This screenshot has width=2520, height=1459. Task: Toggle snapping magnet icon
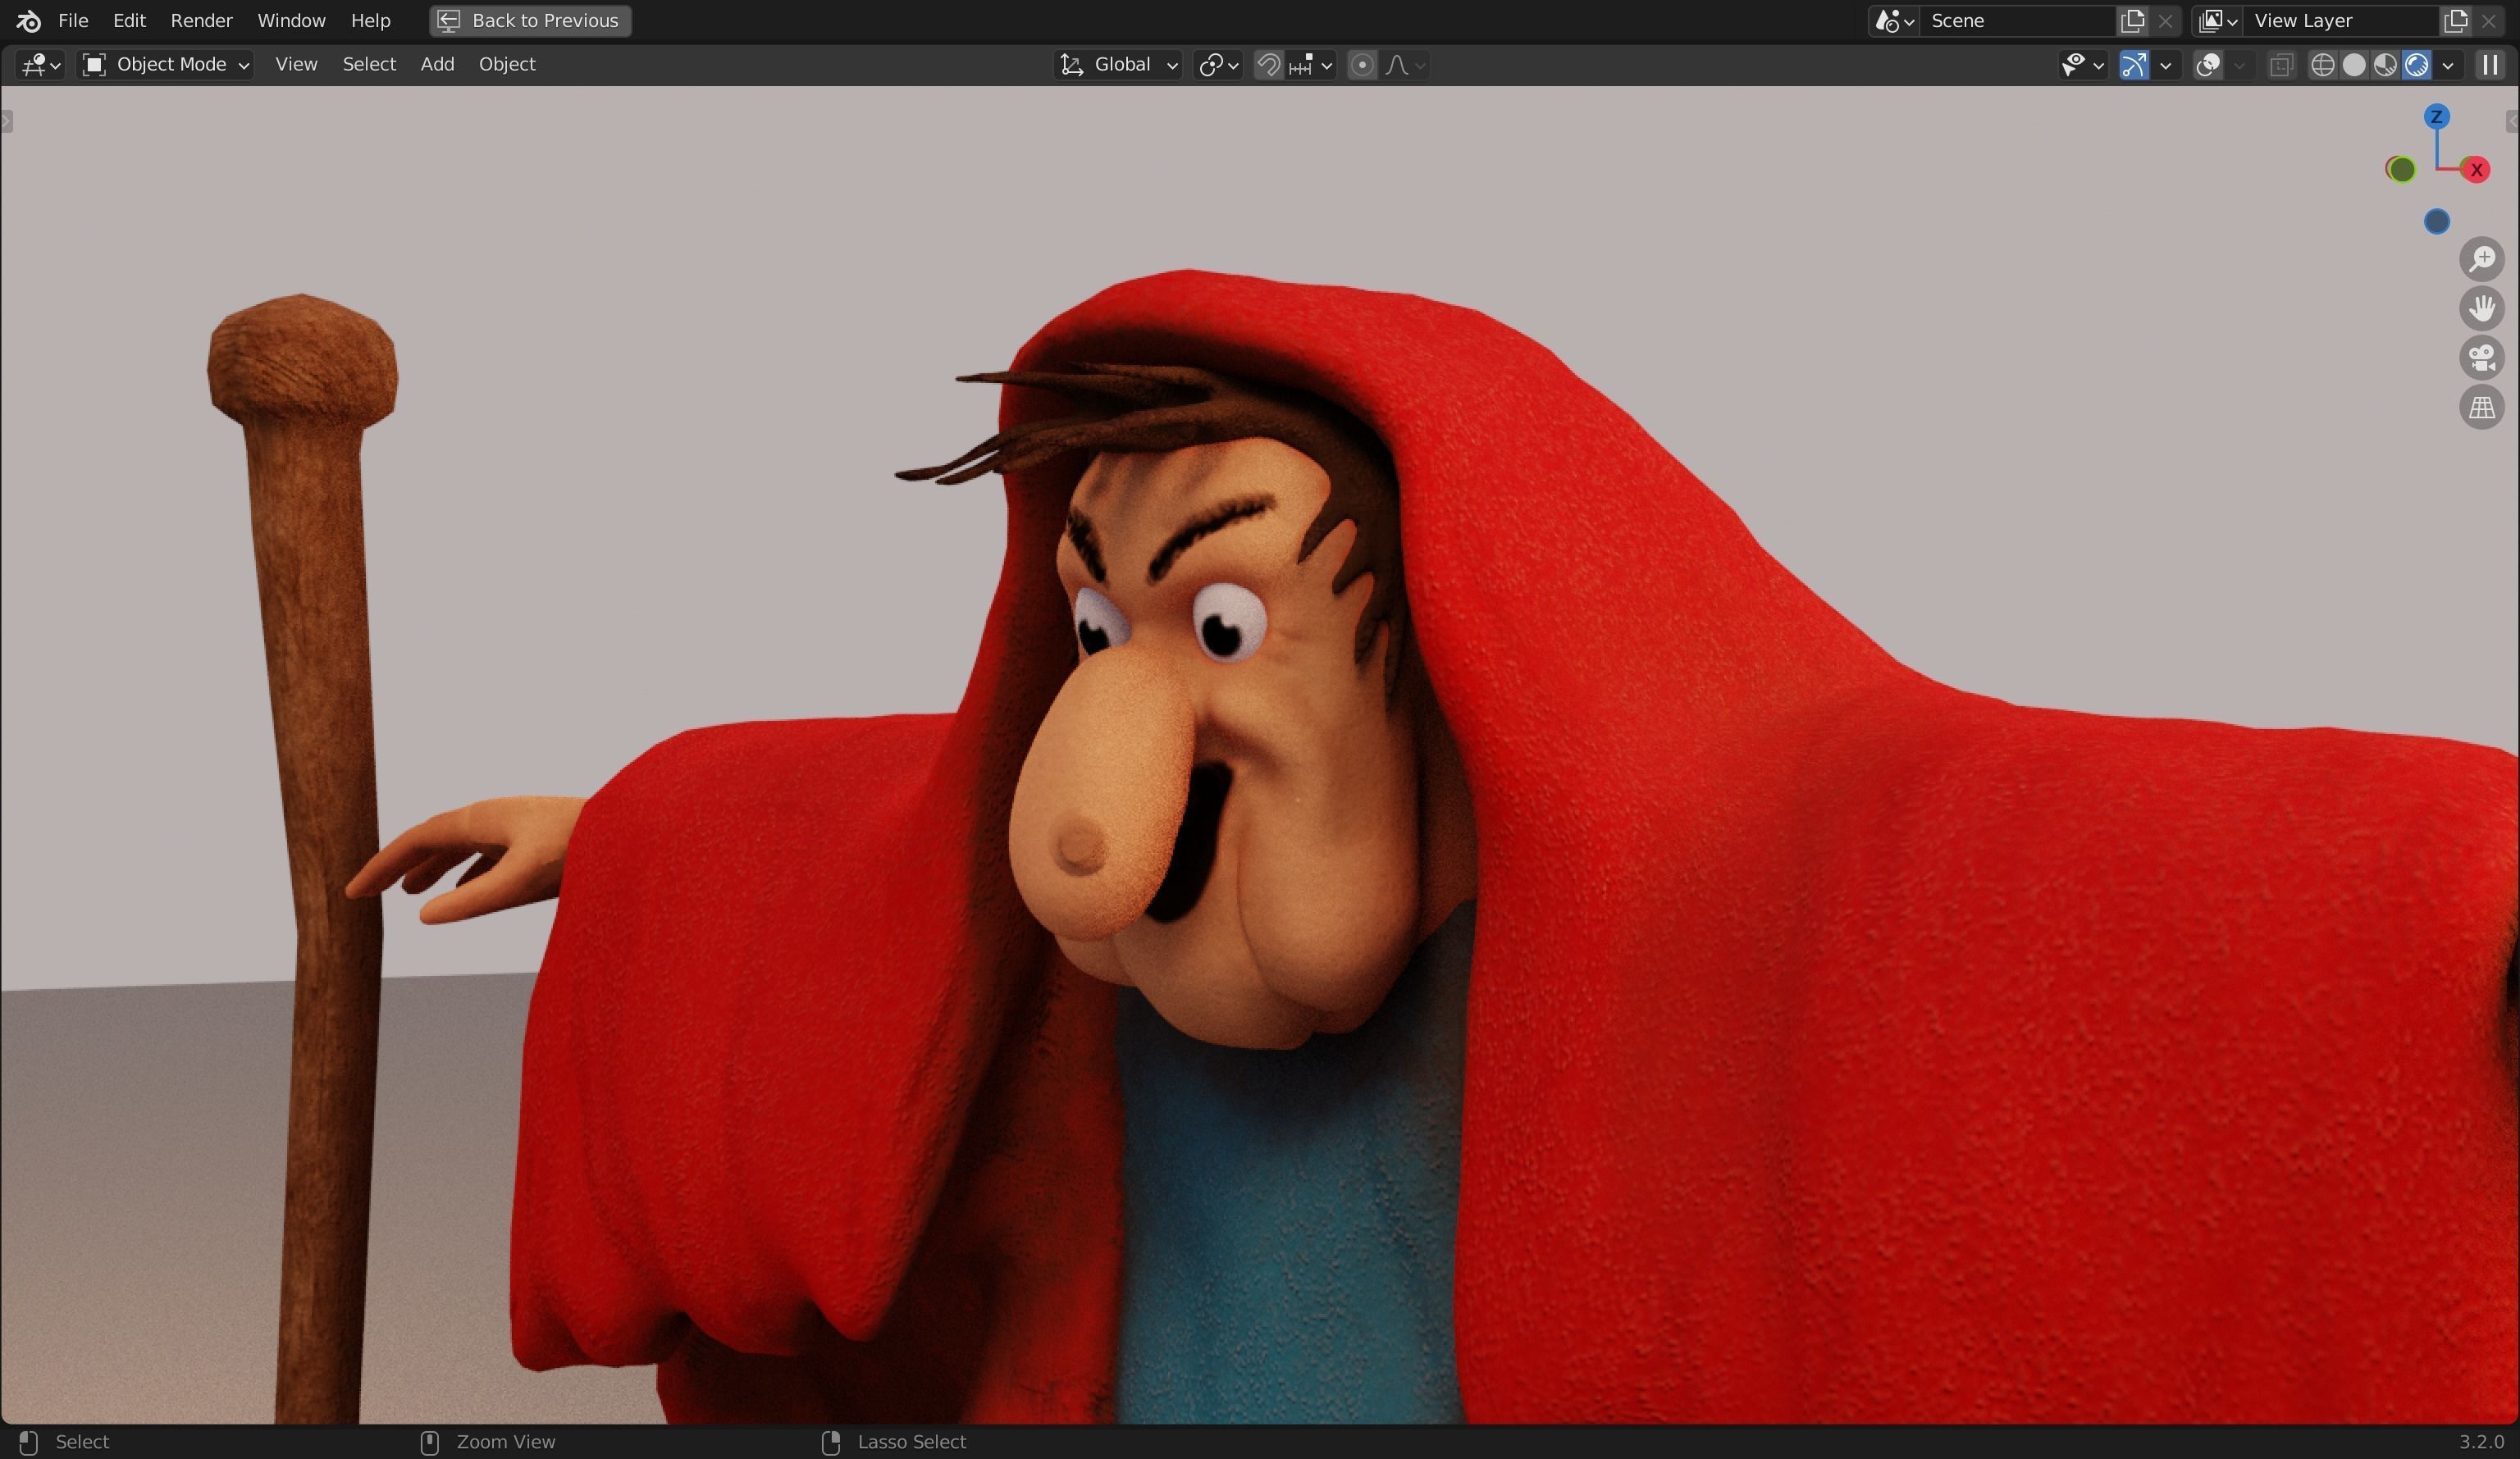pos(1268,65)
